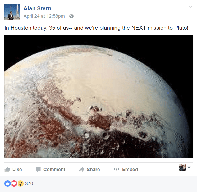Click the Like thumbs-up icon

click(7, 169)
